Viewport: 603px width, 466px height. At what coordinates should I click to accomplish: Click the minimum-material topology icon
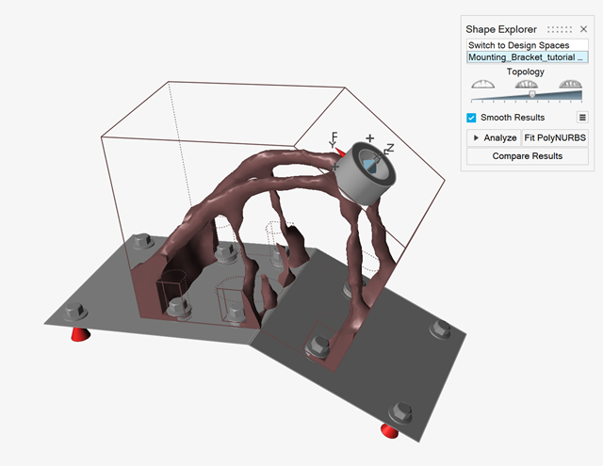483,85
